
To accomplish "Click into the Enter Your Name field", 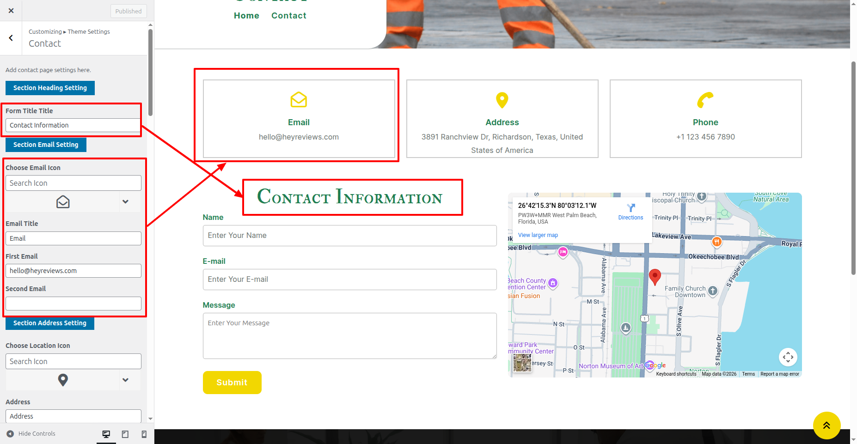I will [x=349, y=236].
